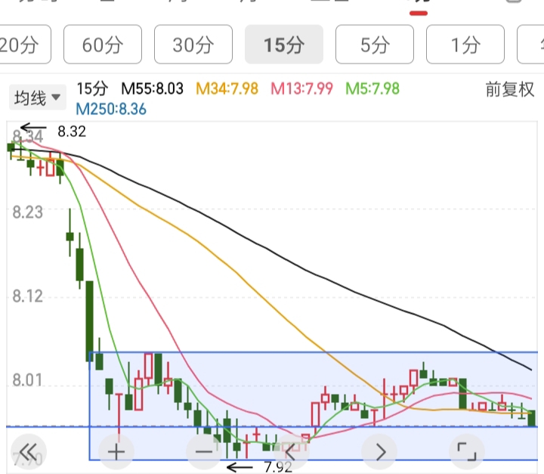
Task: Tap the M55:8.03 moving average label
Action: pyautogui.click(x=153, y=89)
